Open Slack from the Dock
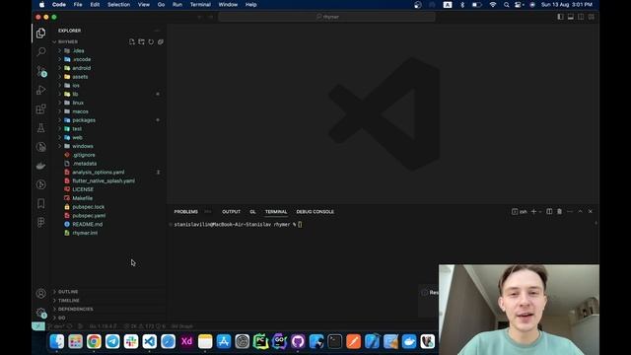Screen dimensions: 631x355 [x=131, y=341]
